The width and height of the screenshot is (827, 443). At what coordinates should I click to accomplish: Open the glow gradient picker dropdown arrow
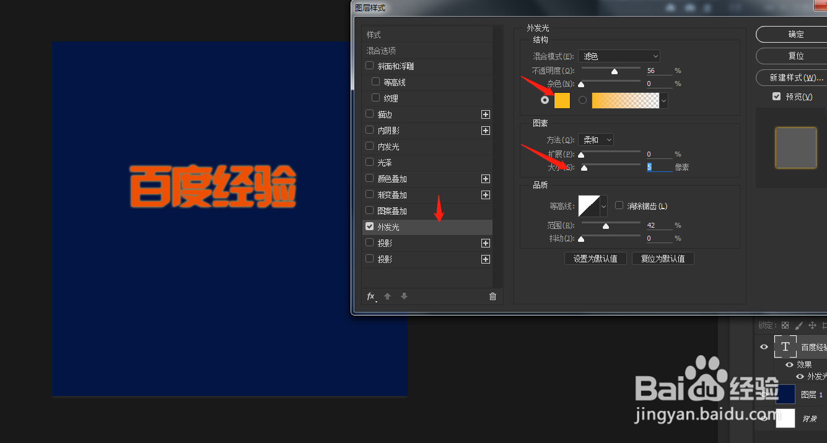[x=664, y=100]
